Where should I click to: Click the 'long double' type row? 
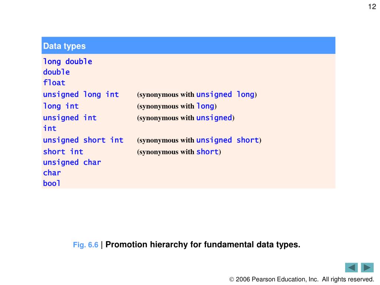click(x=68, y=62)
